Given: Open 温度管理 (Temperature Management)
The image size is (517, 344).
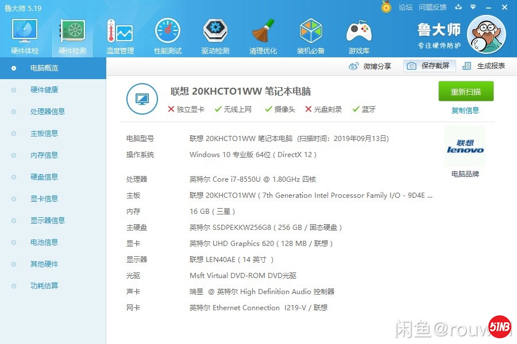Looking at the screenshot, I should click(x=119, y=34).
